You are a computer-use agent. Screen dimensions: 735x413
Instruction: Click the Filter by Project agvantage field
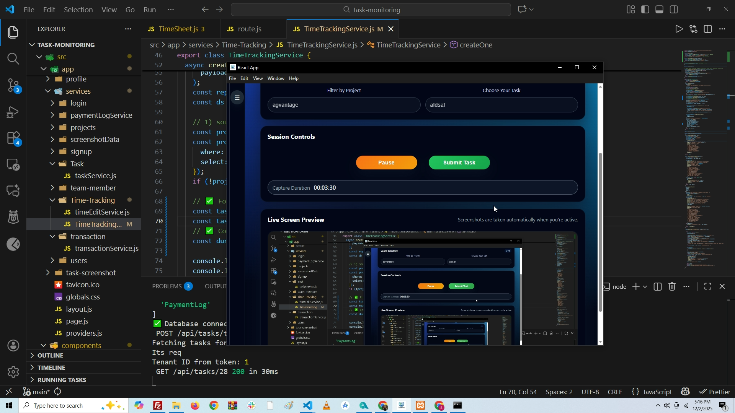tap(343, 105)
